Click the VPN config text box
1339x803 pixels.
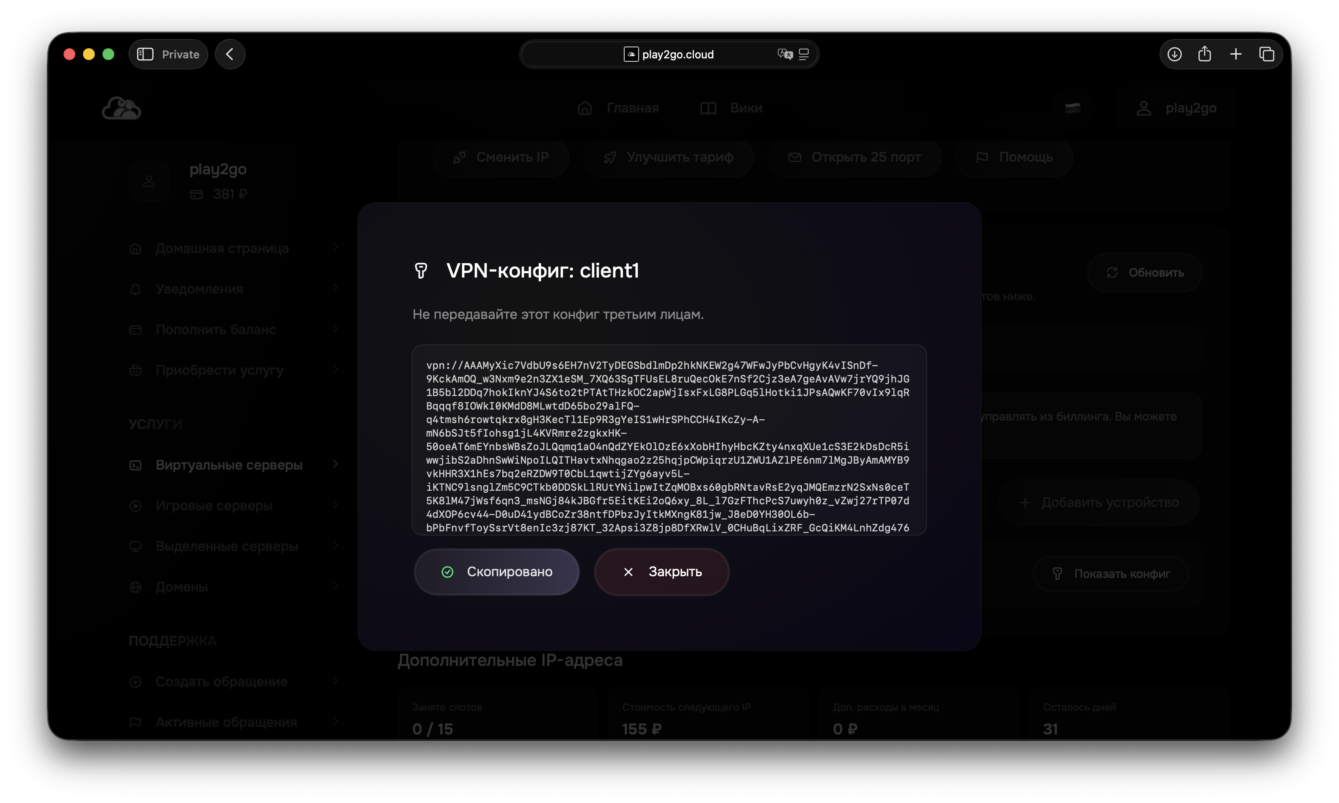(669, 440)
